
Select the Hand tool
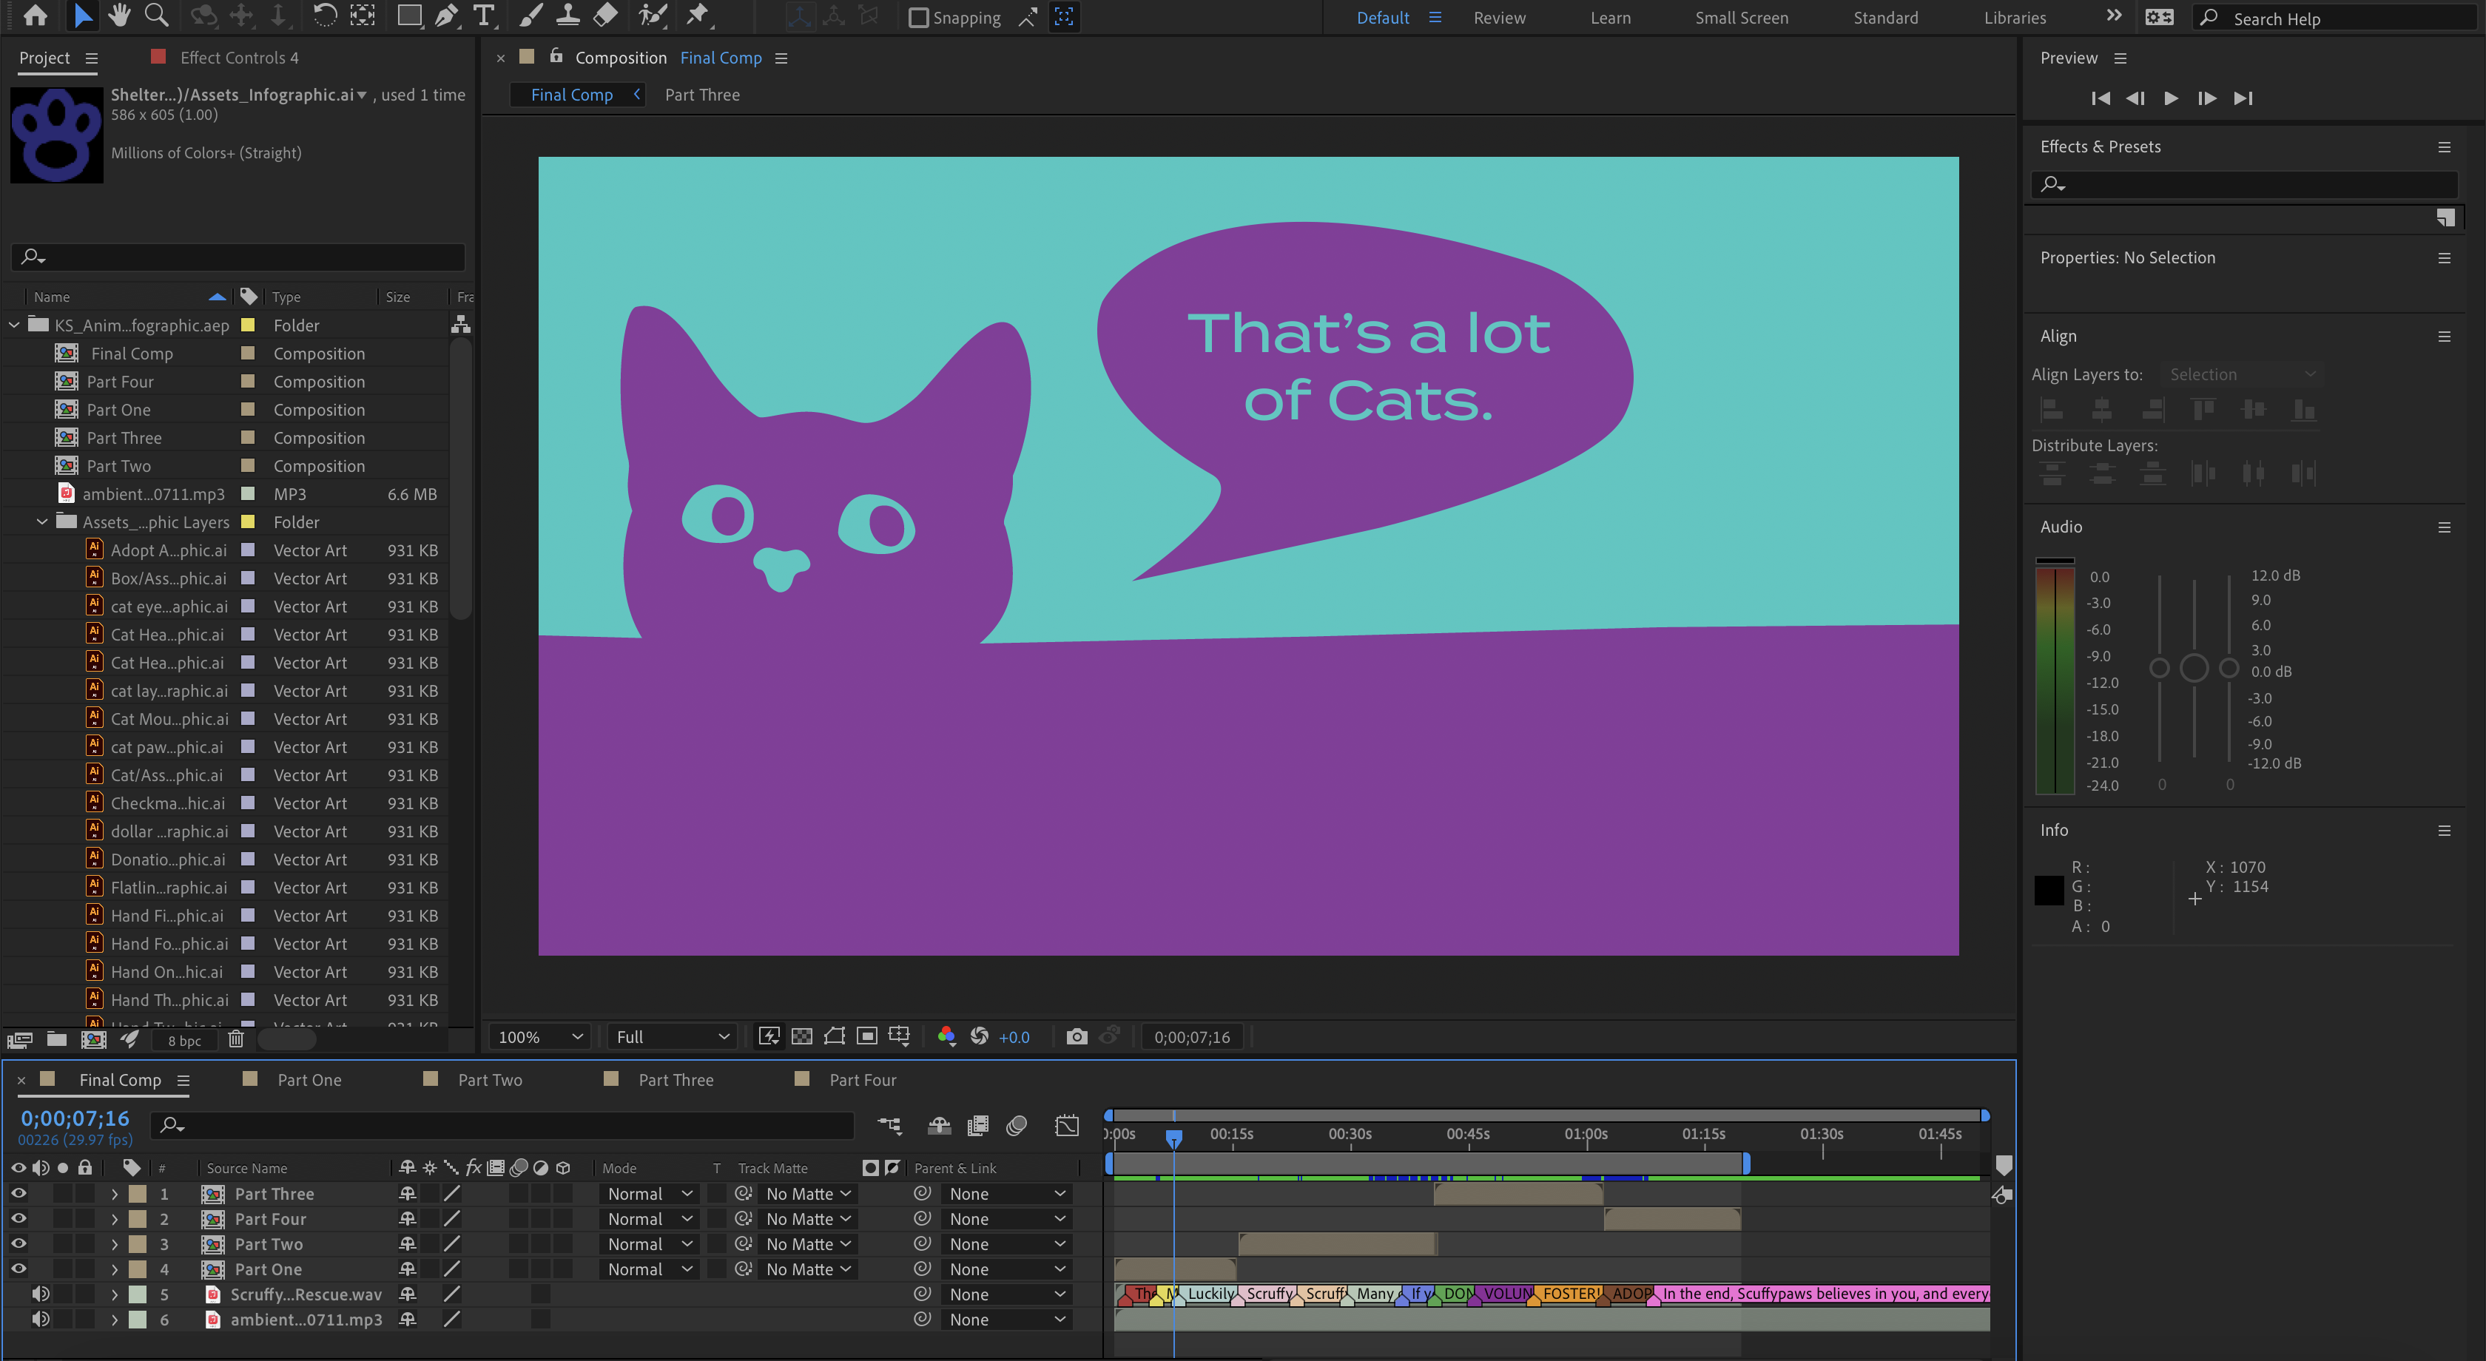[x=118, y=16]
